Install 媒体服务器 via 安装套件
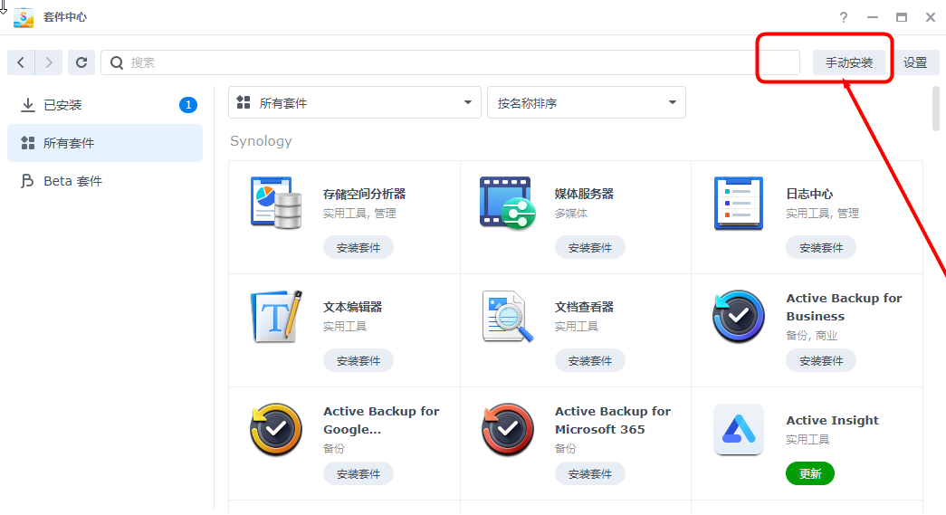Image resolution: width=946 pixels, height=515 pixels. tap(590, 247)
